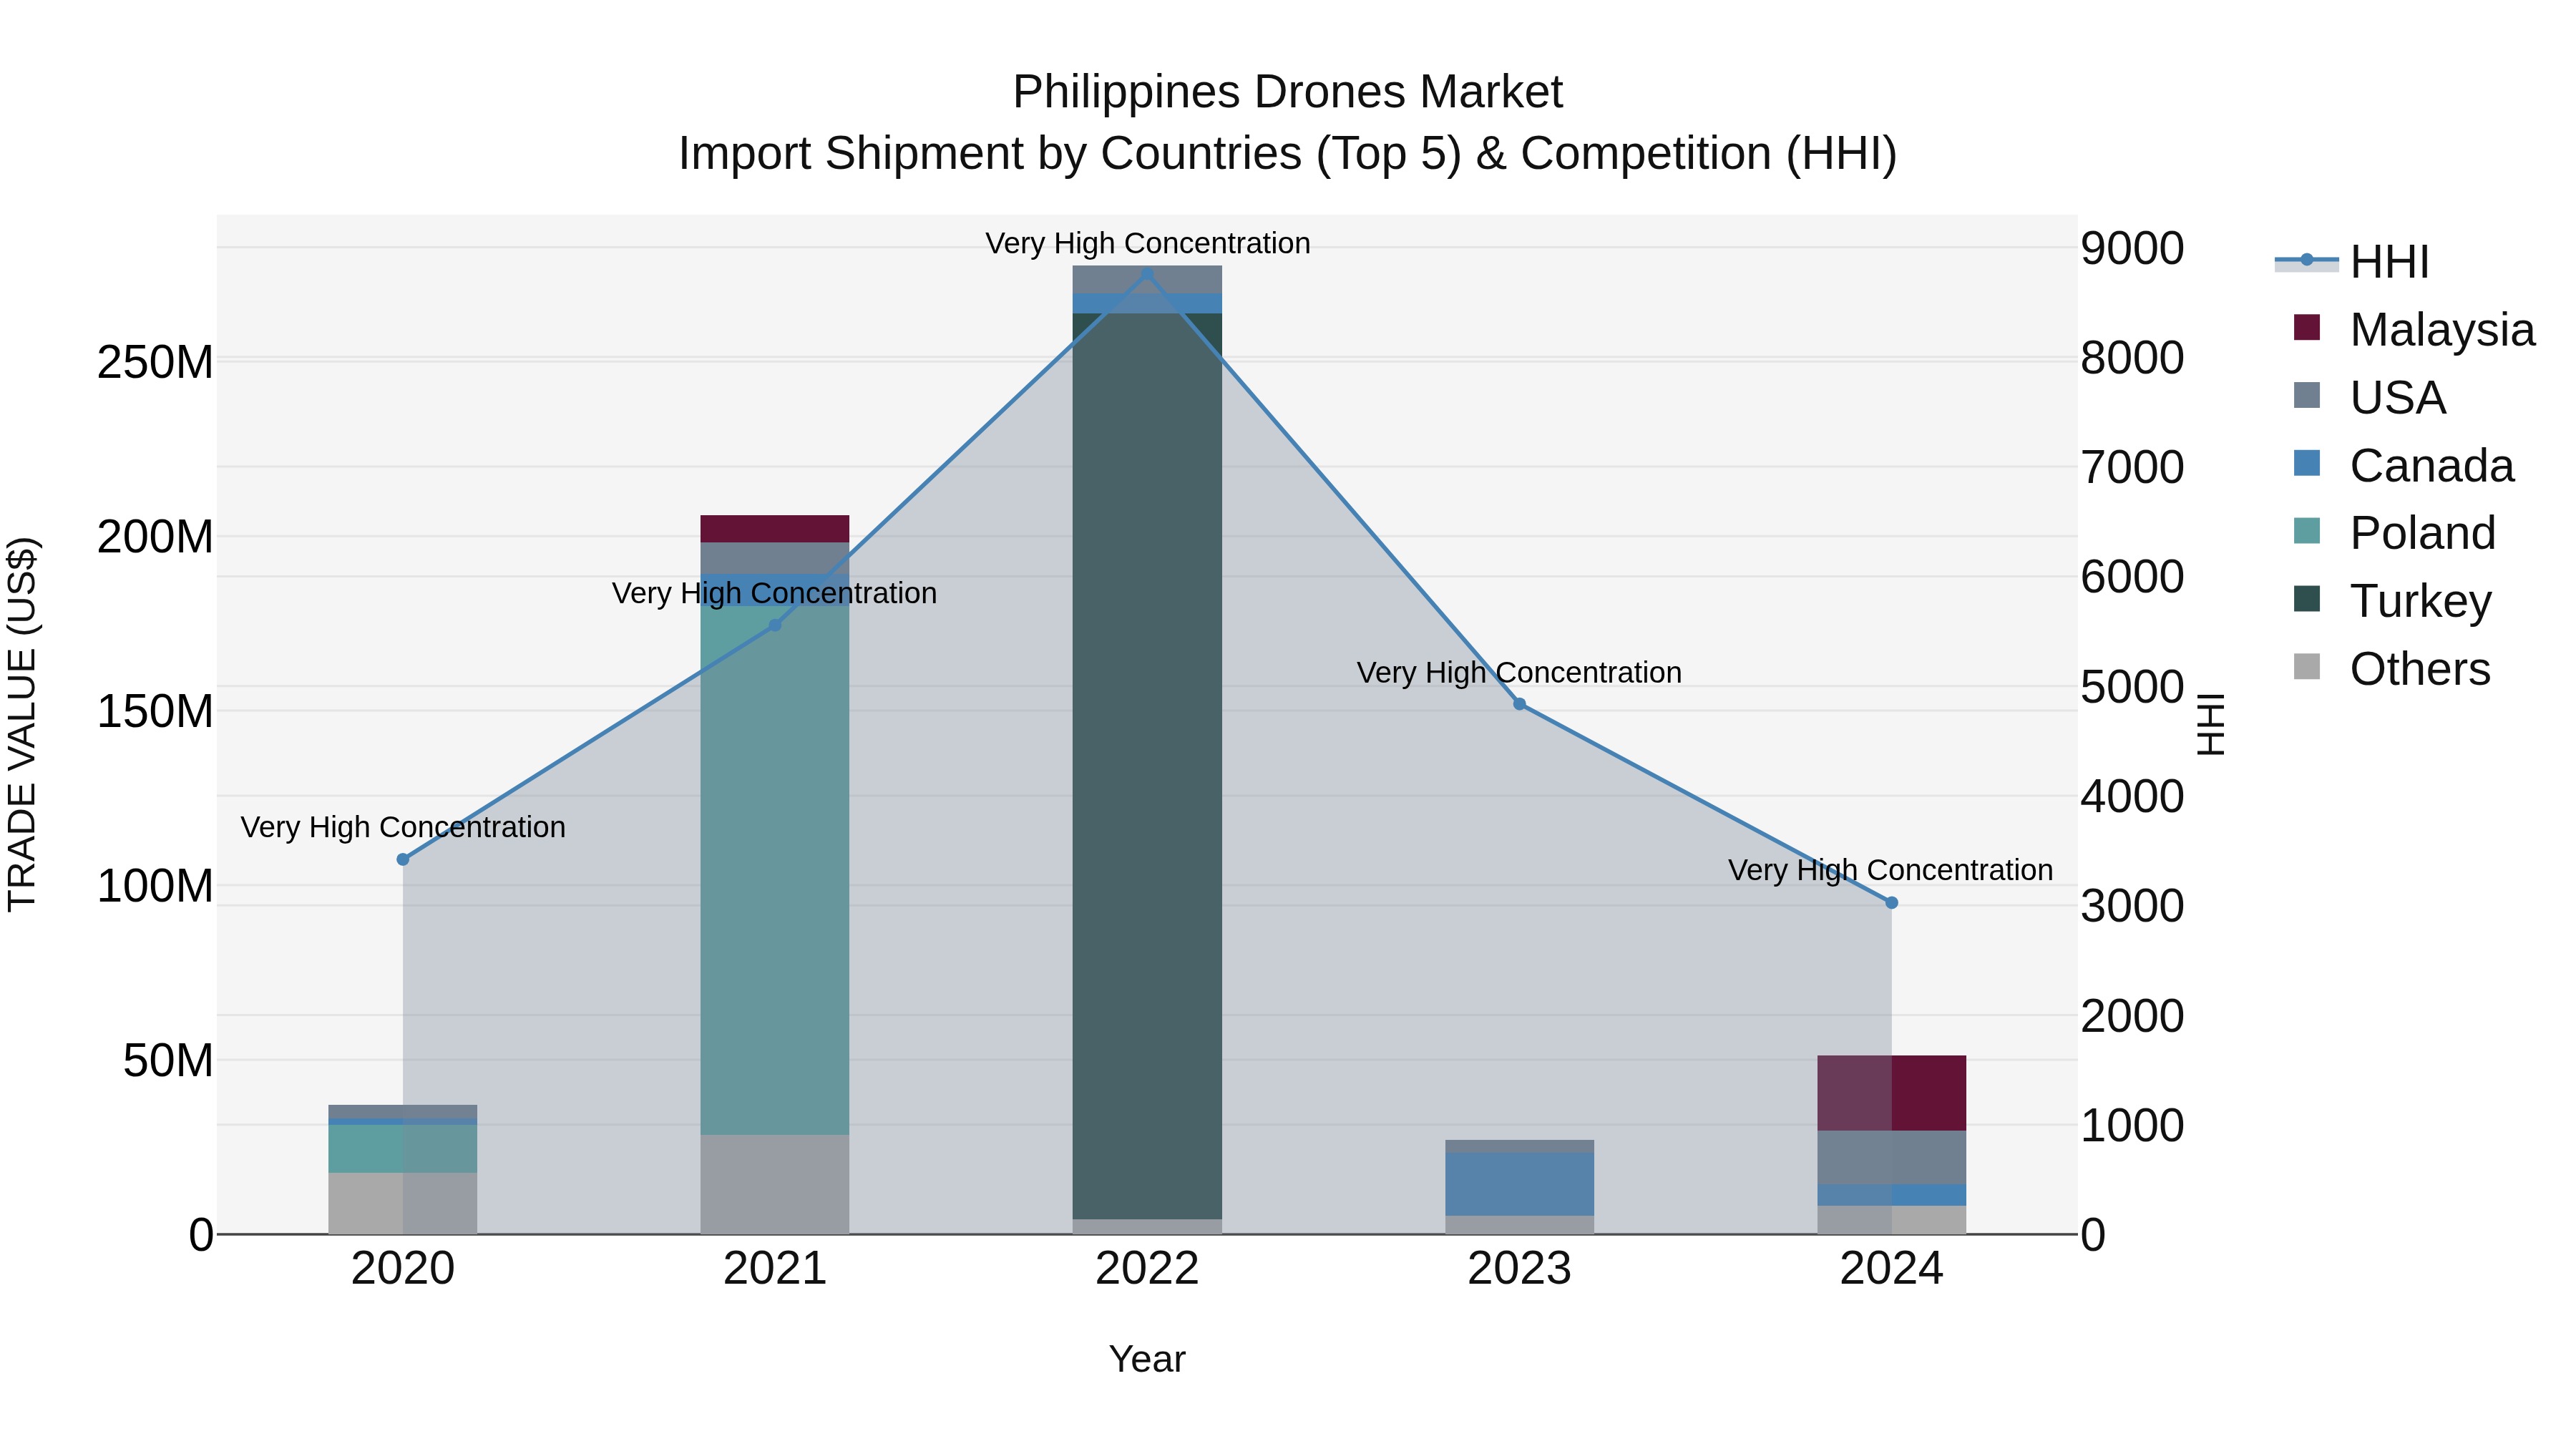Toggle Malaysia series in the legend
This screenshot has height=1449, width=2576.
(x=2414, y=329)
